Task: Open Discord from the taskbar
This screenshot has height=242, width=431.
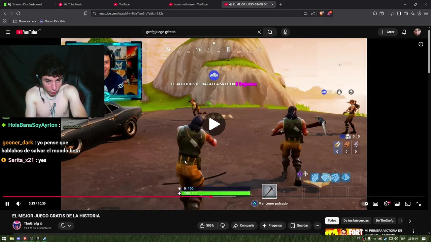Action: pos(18,239)
